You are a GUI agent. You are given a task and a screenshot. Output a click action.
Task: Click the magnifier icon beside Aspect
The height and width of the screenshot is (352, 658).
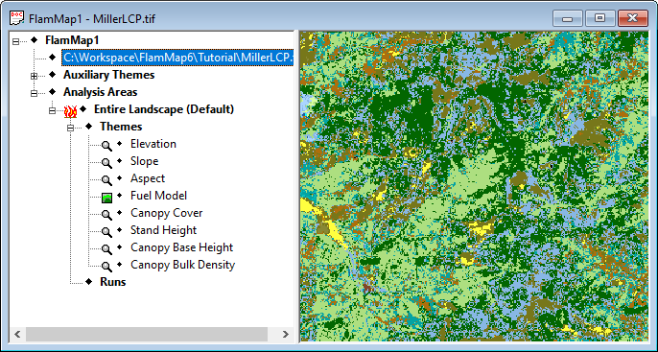point(106,180)
